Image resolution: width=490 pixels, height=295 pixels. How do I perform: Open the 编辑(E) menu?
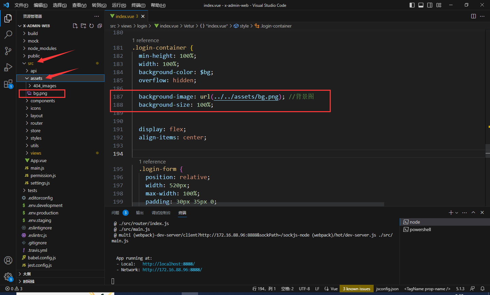click(x=40, y=5)
